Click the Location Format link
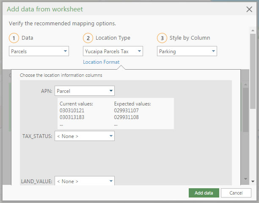 tap(101, 62)
